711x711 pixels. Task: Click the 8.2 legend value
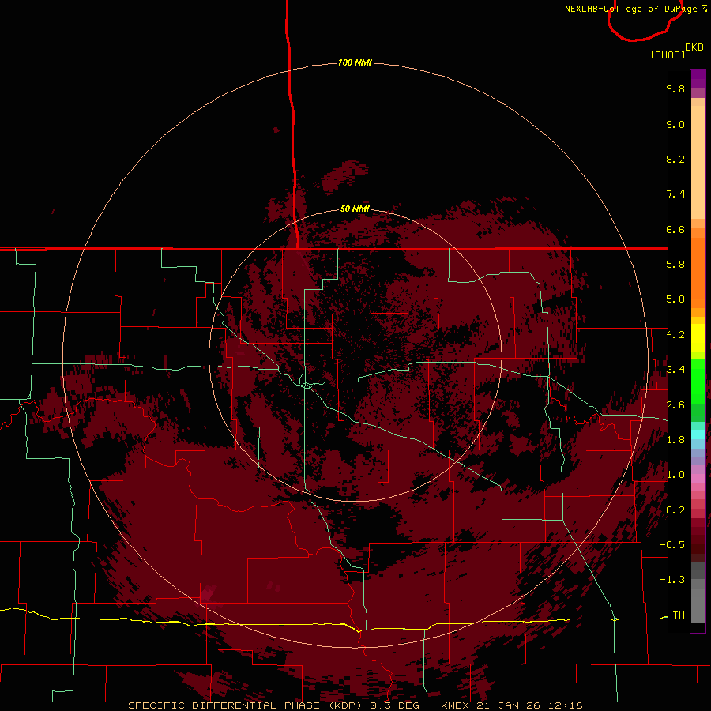pos(675,159)
